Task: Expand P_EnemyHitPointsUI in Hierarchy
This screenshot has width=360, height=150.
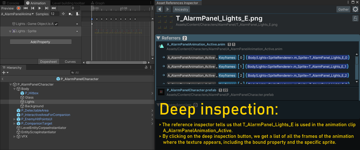Action: click(14, 119)
